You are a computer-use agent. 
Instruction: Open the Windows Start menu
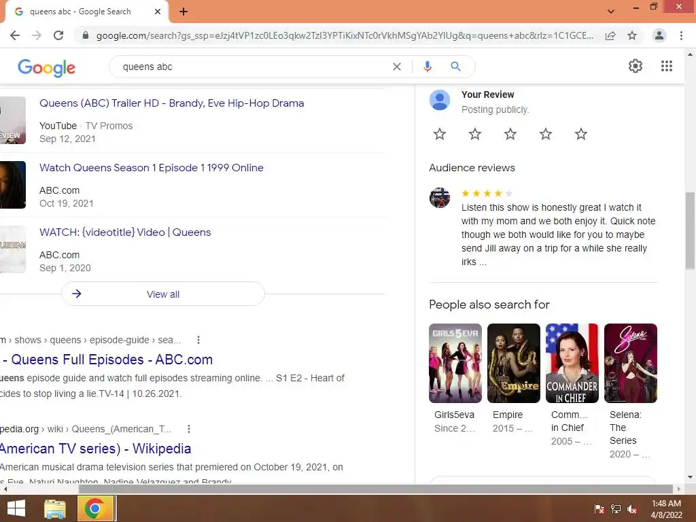tap(16, 508)
